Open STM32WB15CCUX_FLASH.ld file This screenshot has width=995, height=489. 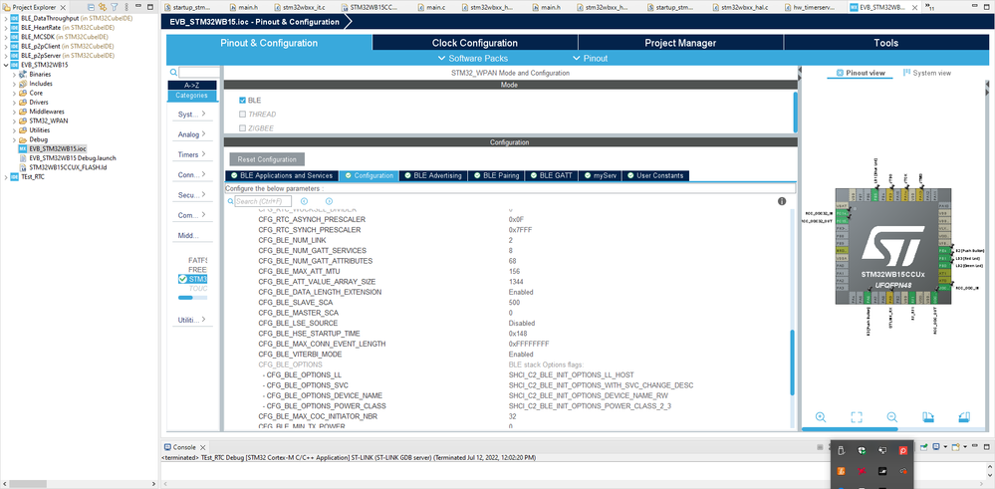click(x=64, y=167)
